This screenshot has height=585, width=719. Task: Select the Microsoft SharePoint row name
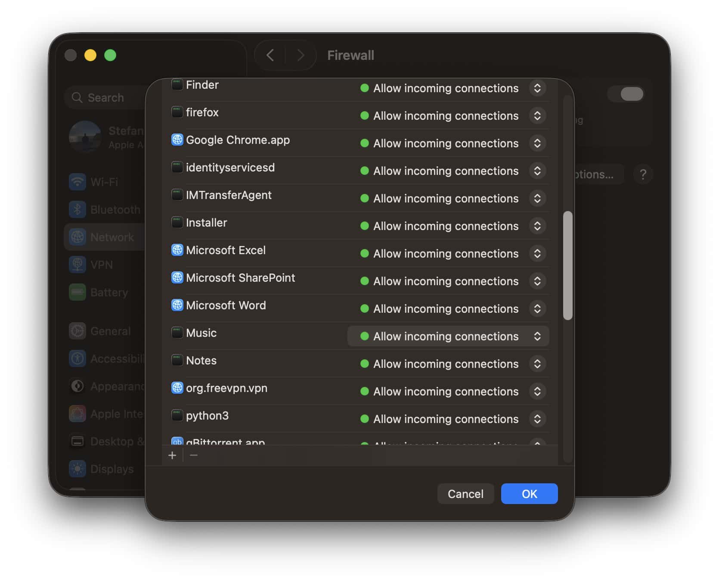(240, 277)
